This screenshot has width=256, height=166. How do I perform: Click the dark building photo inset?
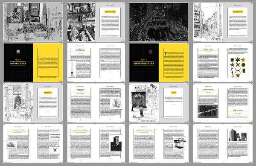(x=116, y=143)
